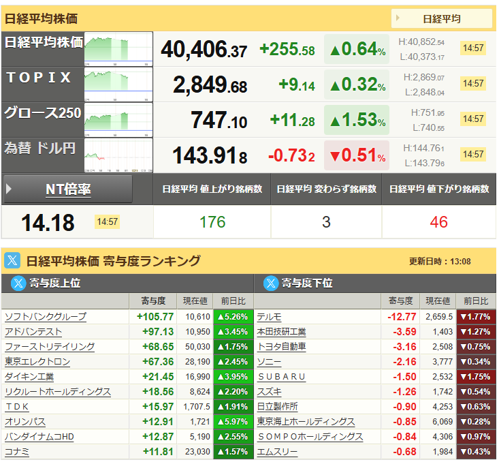Open エムスリー stock link

(x=277, y=452)
